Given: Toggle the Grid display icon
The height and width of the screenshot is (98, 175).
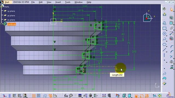Looking at the screenshot, I should (x=34, y=96).
